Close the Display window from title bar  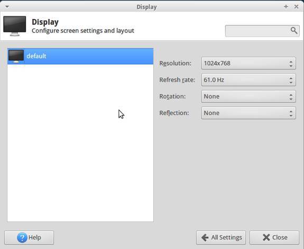[x=296, y=6]
